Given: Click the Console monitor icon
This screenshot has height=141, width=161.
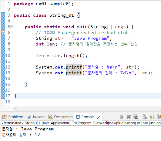Looking at the screenshot, I should click(x=78, y=117).
